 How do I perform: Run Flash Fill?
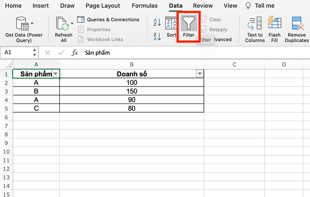point(274,30)
